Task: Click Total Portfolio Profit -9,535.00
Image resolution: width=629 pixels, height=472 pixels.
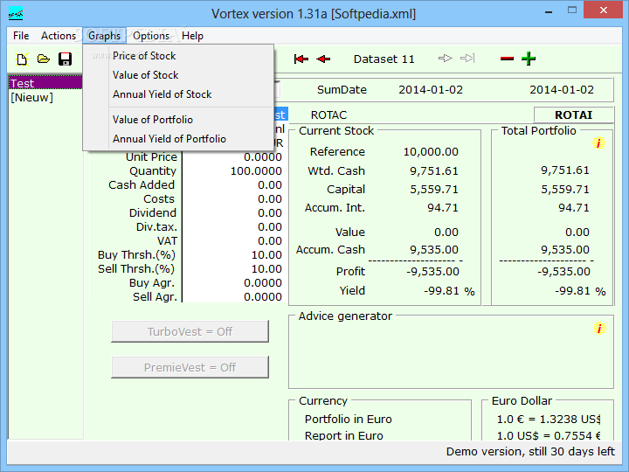Action: [x=564, y=272]
